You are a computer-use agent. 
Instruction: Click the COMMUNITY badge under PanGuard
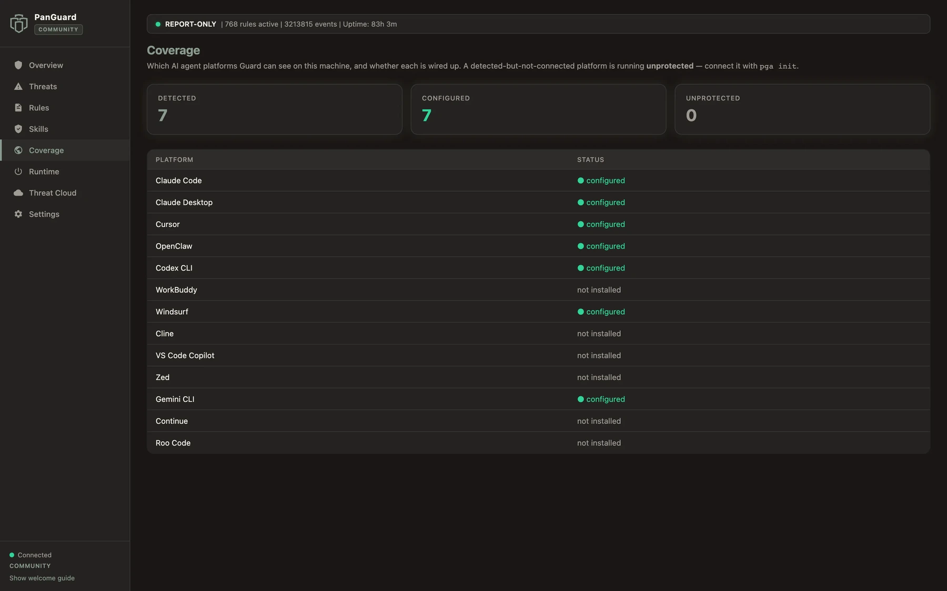(x=58, y=29)
